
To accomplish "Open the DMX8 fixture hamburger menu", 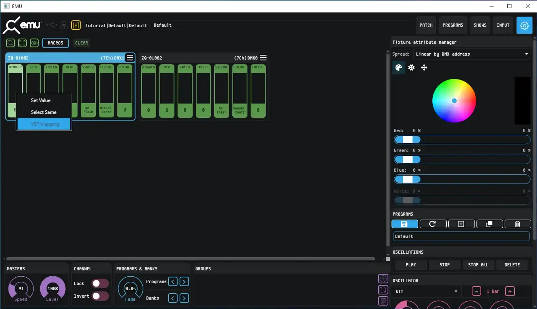I will (263, 58).
